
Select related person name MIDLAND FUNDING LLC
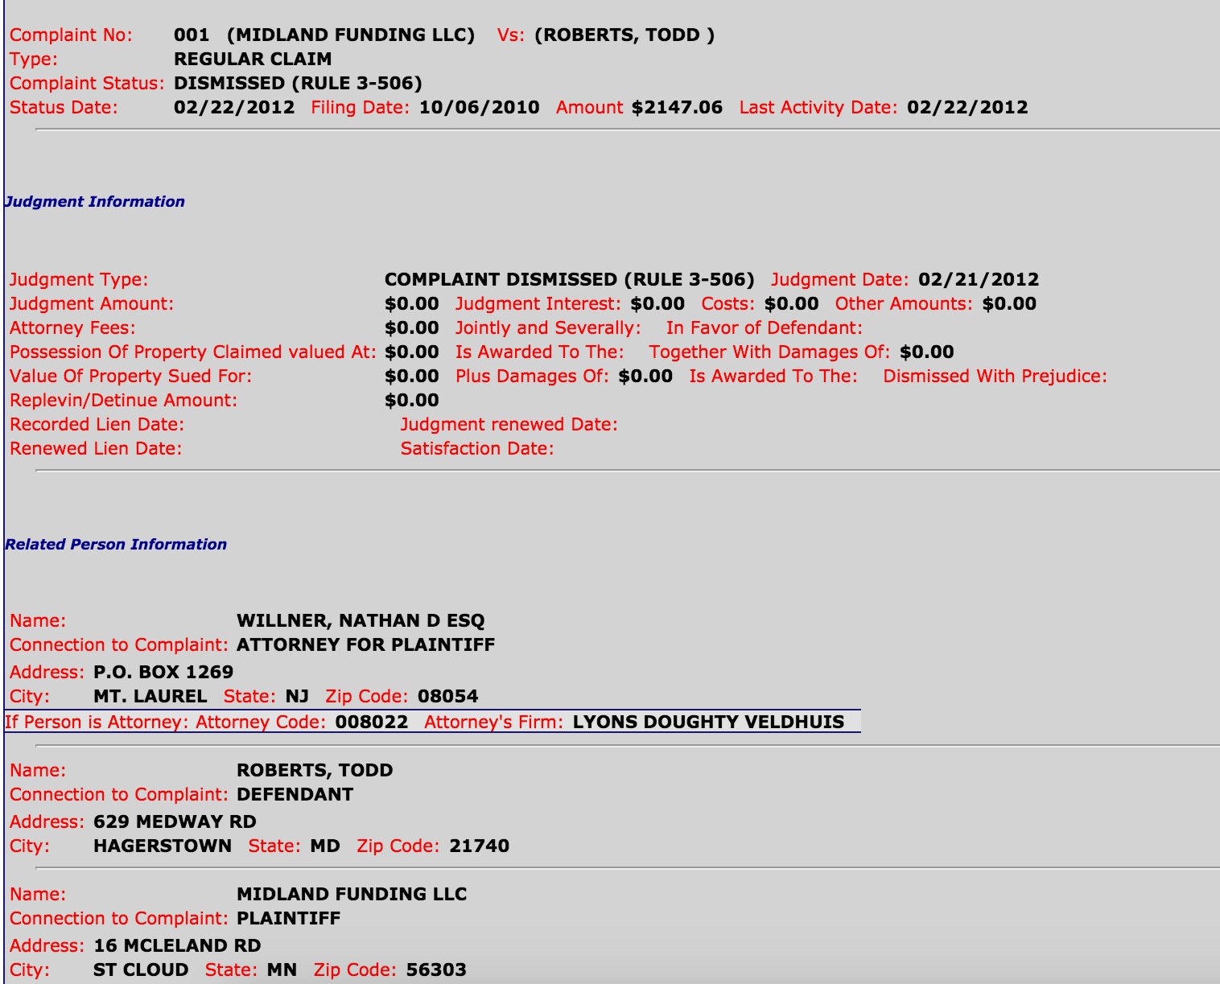[x=352, y=895]
